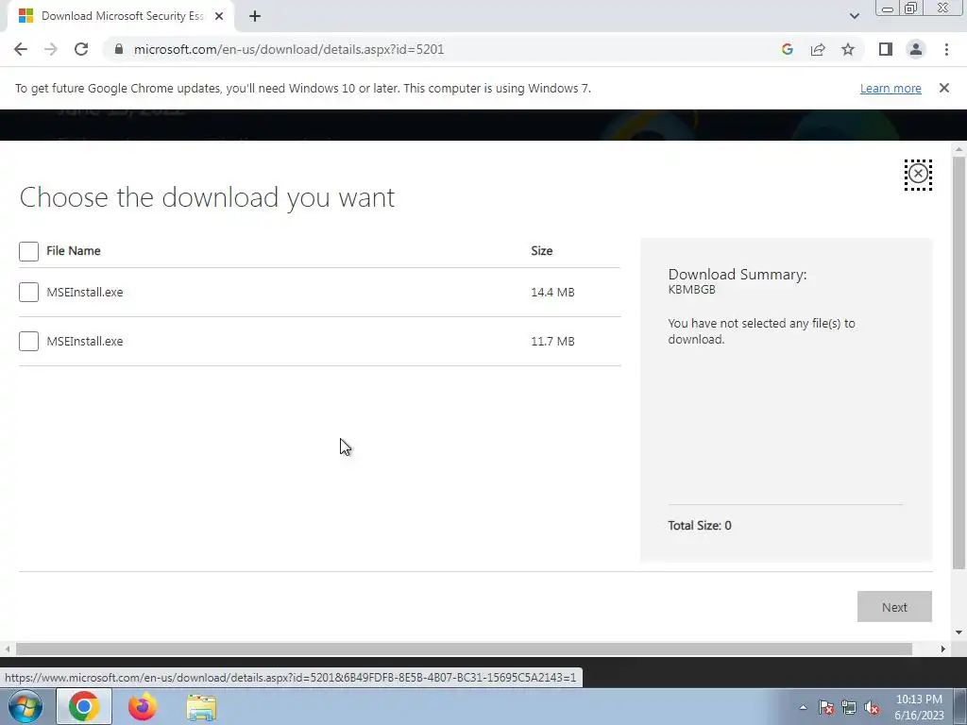Image resolution: width=967 pixels, height=725 pixels.
Task: Click the scroll right arrow
Action: pos(942,649)
